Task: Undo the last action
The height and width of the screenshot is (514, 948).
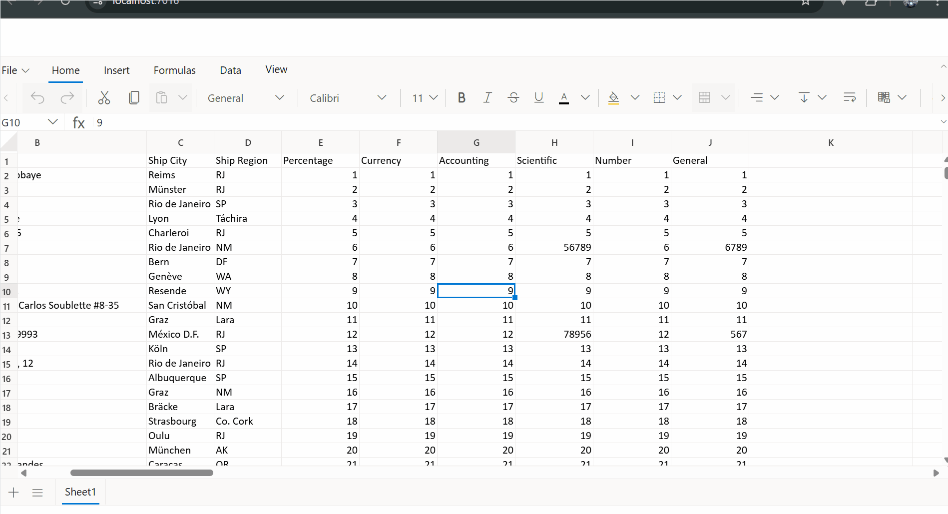Action: pos(37,97)
